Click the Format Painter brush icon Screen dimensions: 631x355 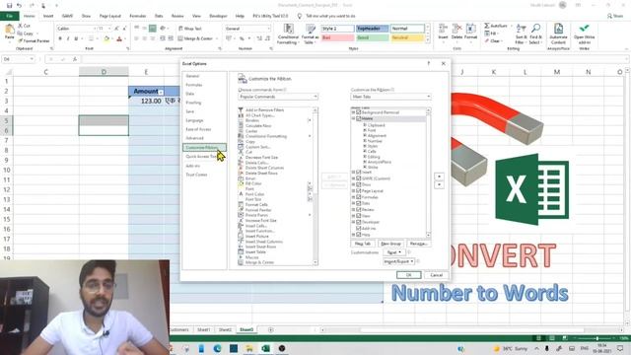[x=20, y=40]
